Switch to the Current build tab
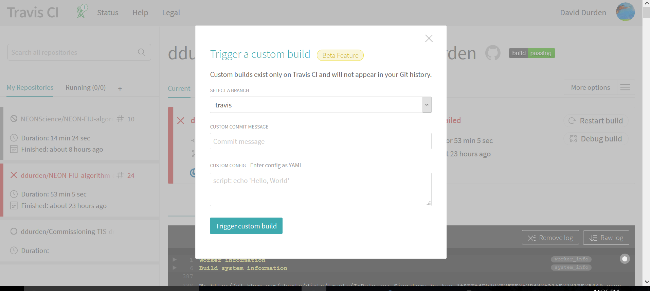The image size is (650, 291). [x=179, y=88]
